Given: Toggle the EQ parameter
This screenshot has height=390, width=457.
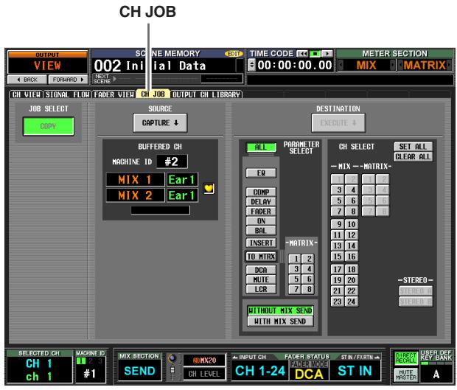Looking at the screenshot, I should (x=261, y=173).
